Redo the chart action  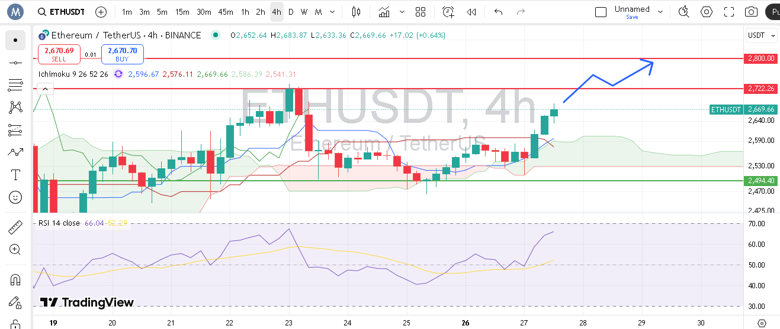(x=521, y=12)
